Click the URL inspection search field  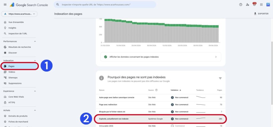click(x=105, y=5)
